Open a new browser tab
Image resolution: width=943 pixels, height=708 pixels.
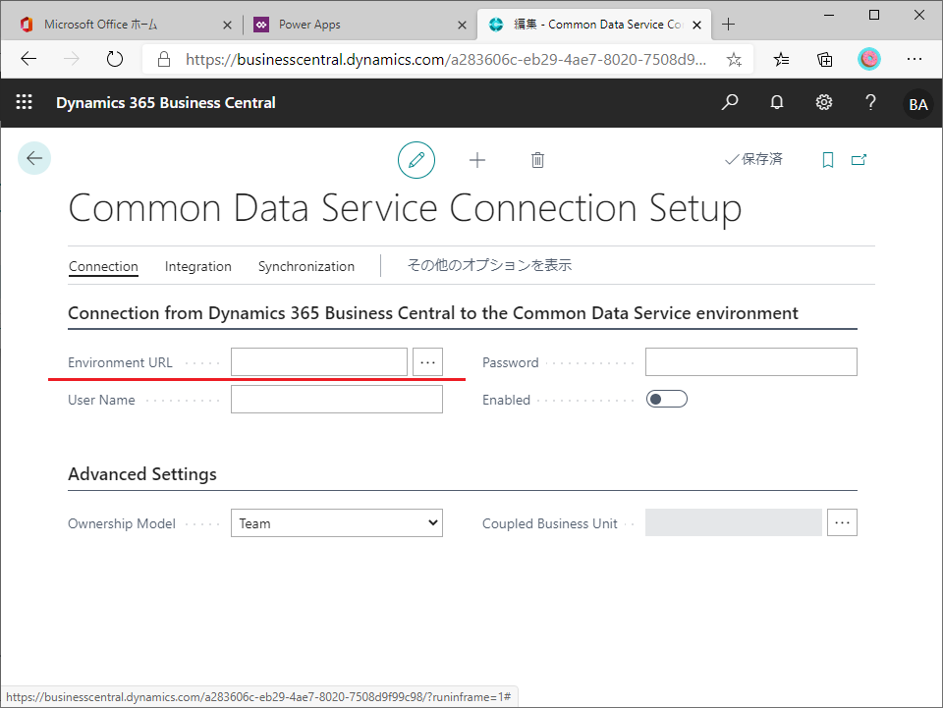[x=728, y=24]
